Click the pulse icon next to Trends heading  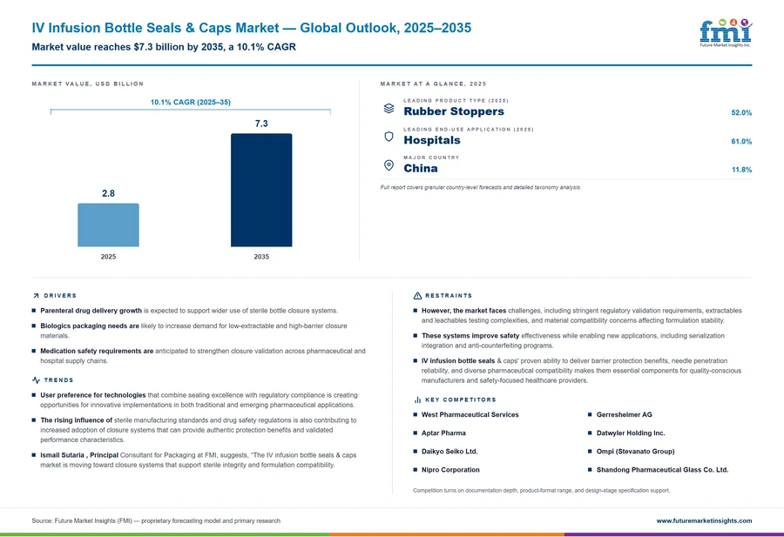coord(36,380)
